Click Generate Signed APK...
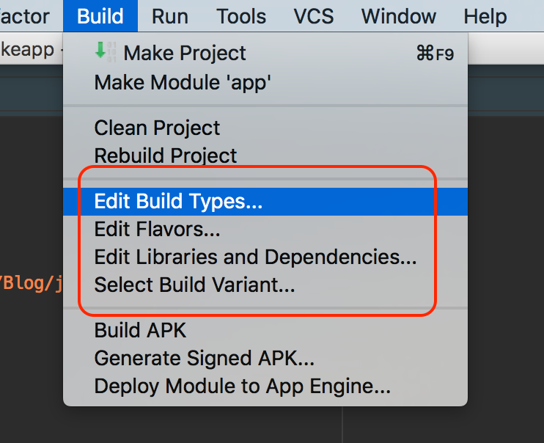 (204, 358)
